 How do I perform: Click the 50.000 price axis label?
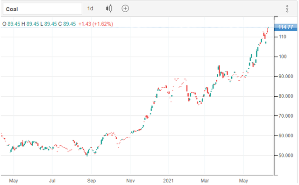(286, 156)
